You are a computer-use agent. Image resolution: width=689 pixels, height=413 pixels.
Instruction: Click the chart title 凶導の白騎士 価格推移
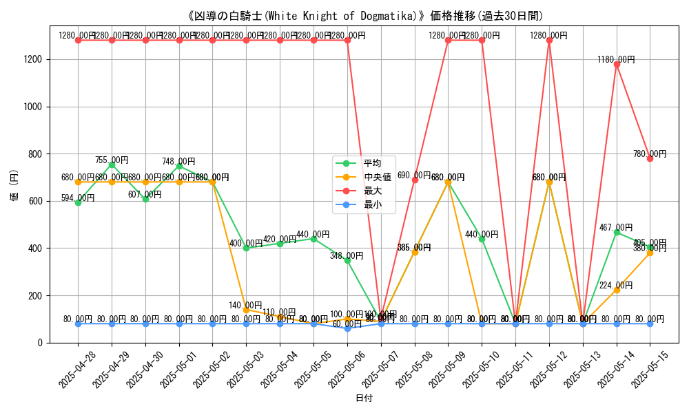pos(364,17)
